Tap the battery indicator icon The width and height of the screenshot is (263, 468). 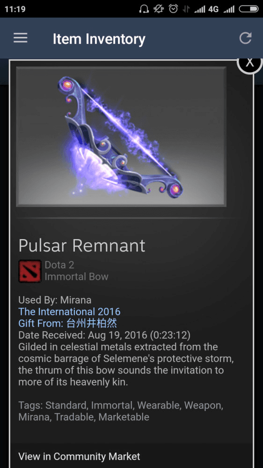click(248, 9)
